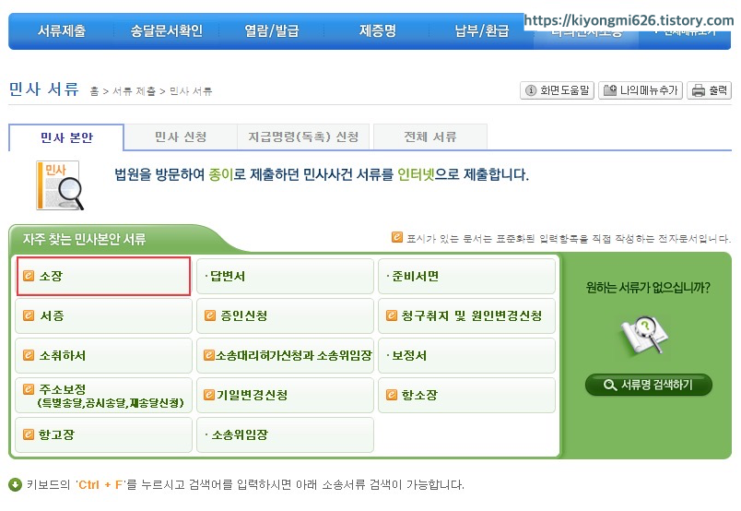
Task: Switch to the 민사 신청 tab
Action: (x=181, y=137)
